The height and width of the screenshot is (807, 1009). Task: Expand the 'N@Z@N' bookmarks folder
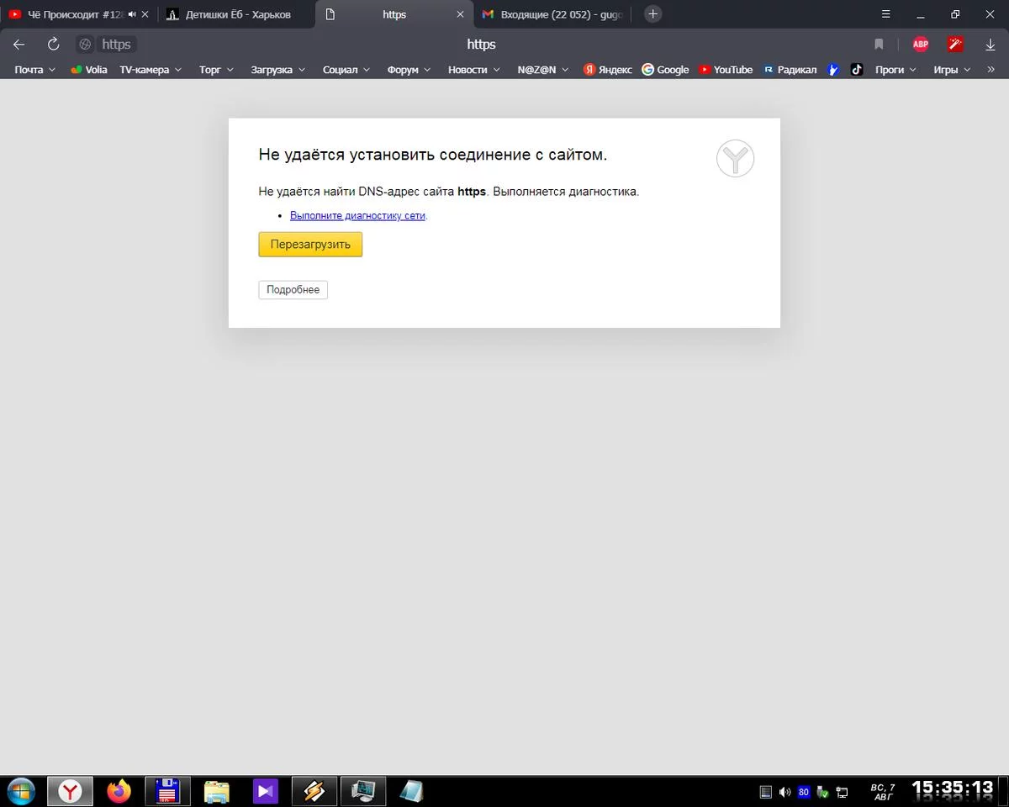[x=543, y=70]
